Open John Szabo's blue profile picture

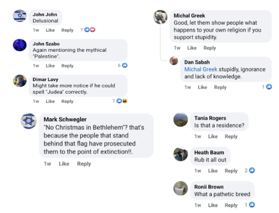20,45
